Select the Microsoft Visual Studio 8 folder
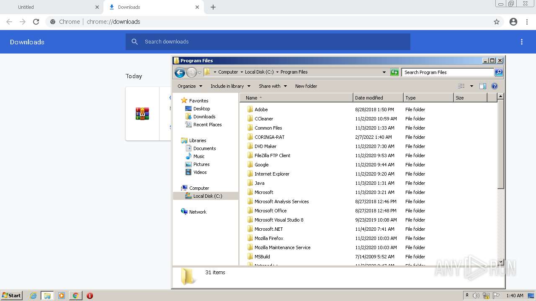 point(279,220)
